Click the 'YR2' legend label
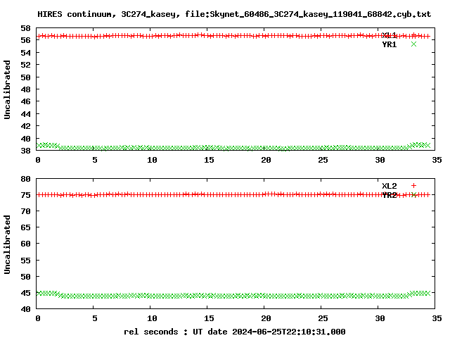The image size is (450, 338). tap(389, 195)
